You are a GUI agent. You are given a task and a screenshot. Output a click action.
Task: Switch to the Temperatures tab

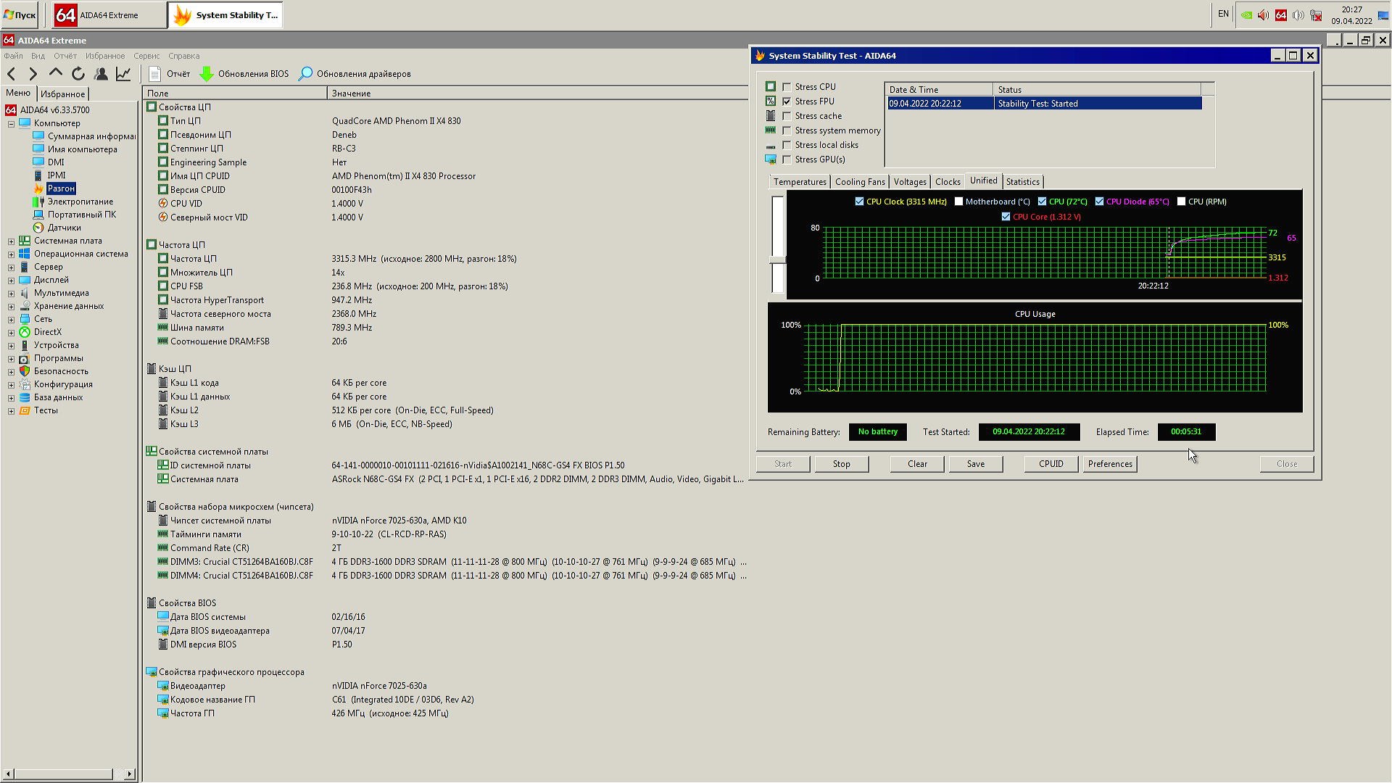pyautogui.click(x=799, y=182)
